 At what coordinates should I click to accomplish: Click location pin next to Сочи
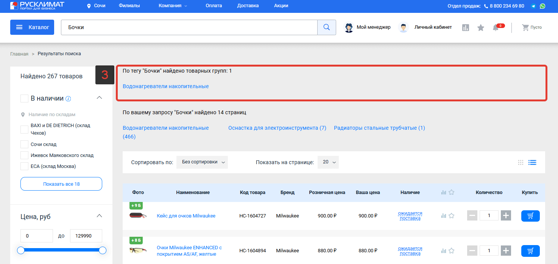point(89,6)
